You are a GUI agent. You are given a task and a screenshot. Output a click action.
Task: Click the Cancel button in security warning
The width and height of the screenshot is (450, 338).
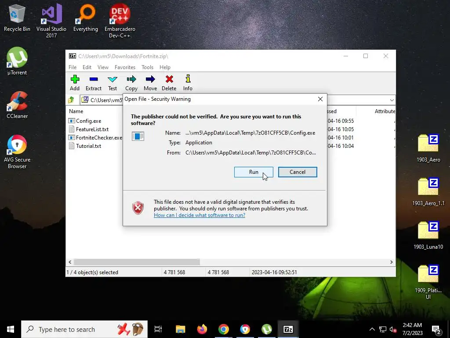coord(298,172)
